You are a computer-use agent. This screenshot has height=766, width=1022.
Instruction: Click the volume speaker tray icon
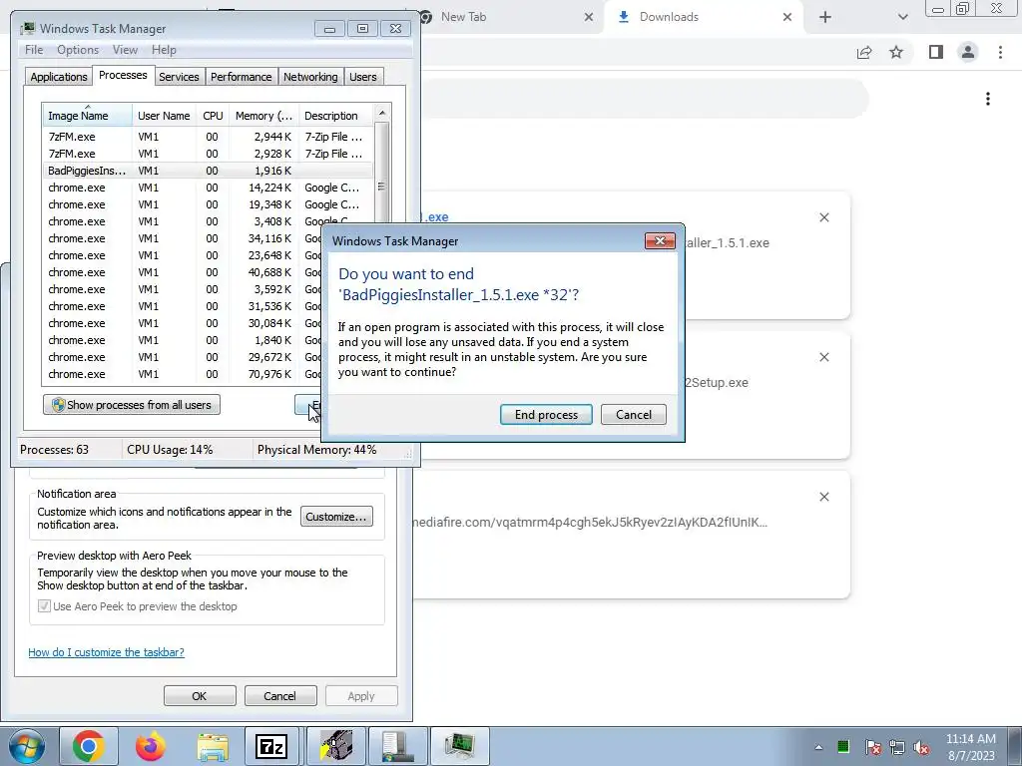(921, 747)
